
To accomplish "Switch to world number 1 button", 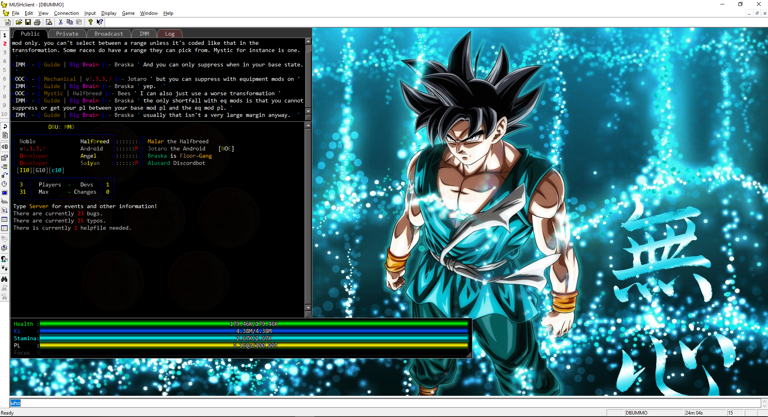I will coord(5,35).
